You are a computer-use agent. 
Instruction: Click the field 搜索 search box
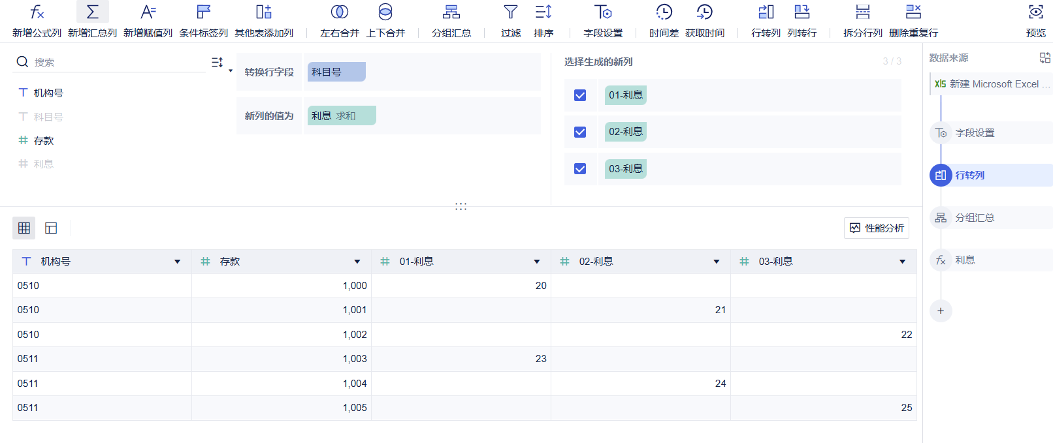coord(118,62)
